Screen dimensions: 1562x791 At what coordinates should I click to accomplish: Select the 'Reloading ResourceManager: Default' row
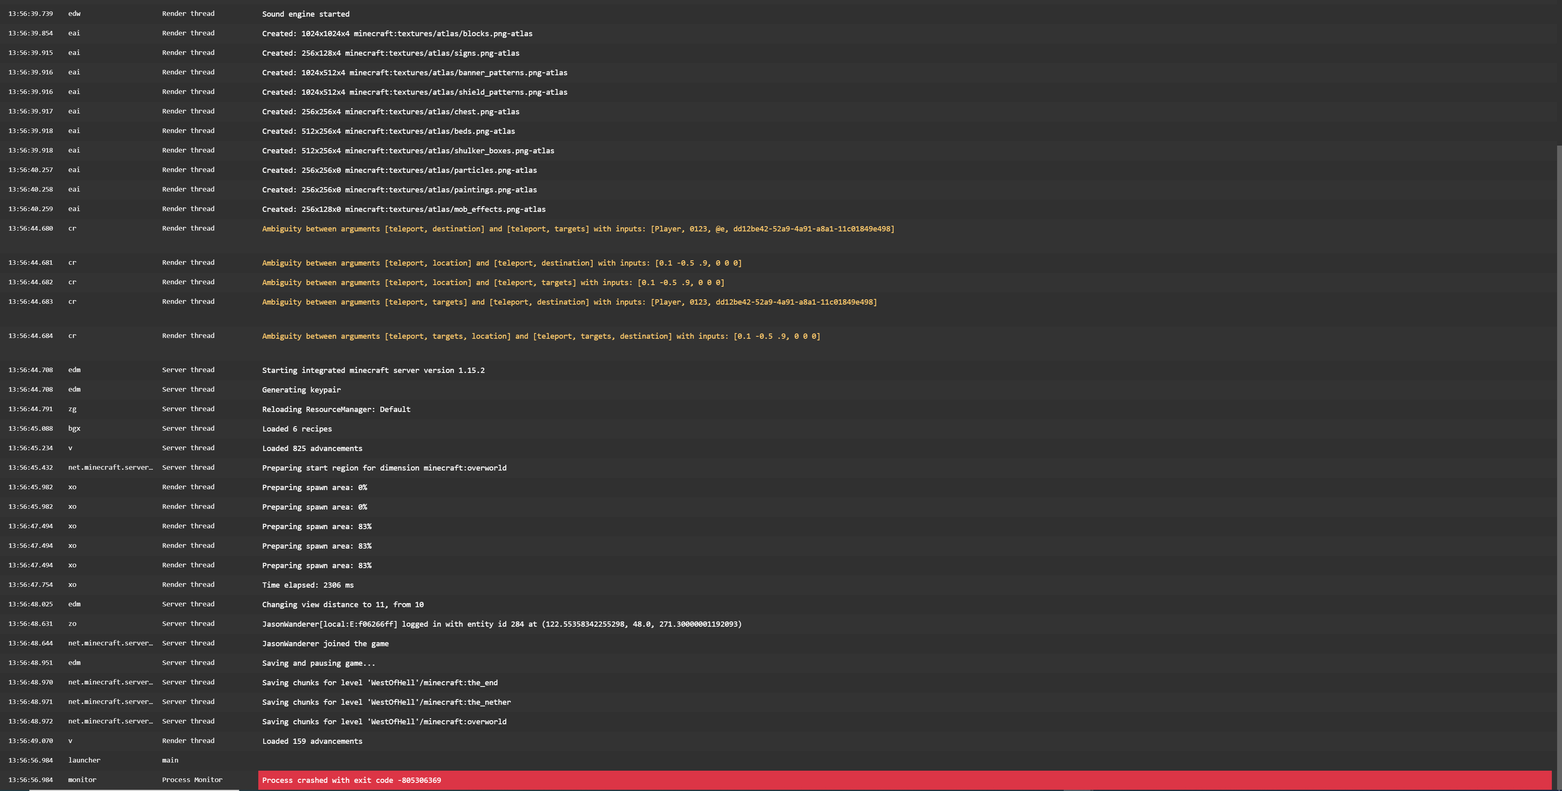336,409
